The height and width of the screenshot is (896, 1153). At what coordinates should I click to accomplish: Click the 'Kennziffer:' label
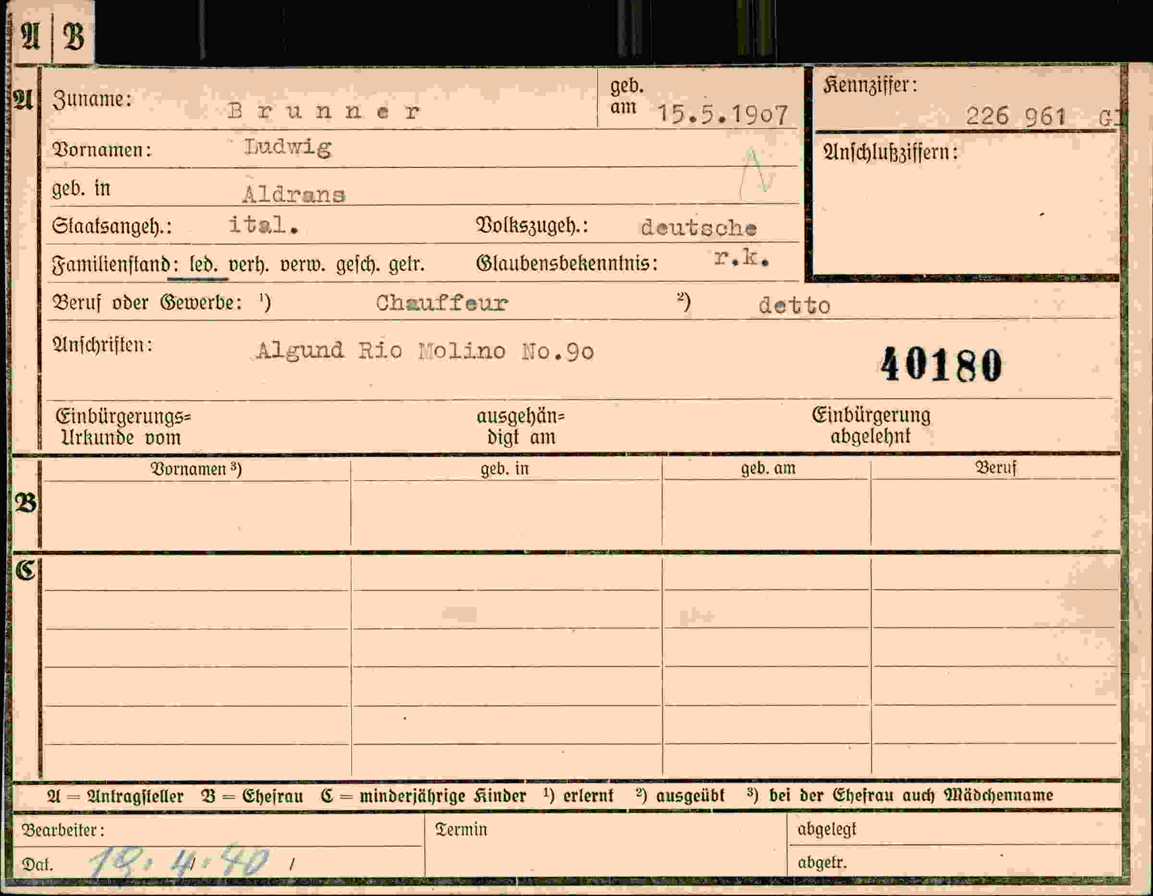click(x=870, y=86)
